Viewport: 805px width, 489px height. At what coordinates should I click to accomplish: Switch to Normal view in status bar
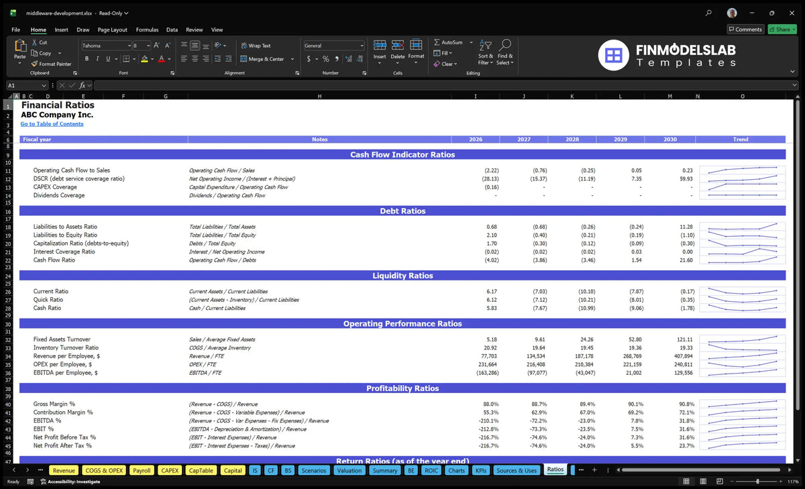(686, 482)
